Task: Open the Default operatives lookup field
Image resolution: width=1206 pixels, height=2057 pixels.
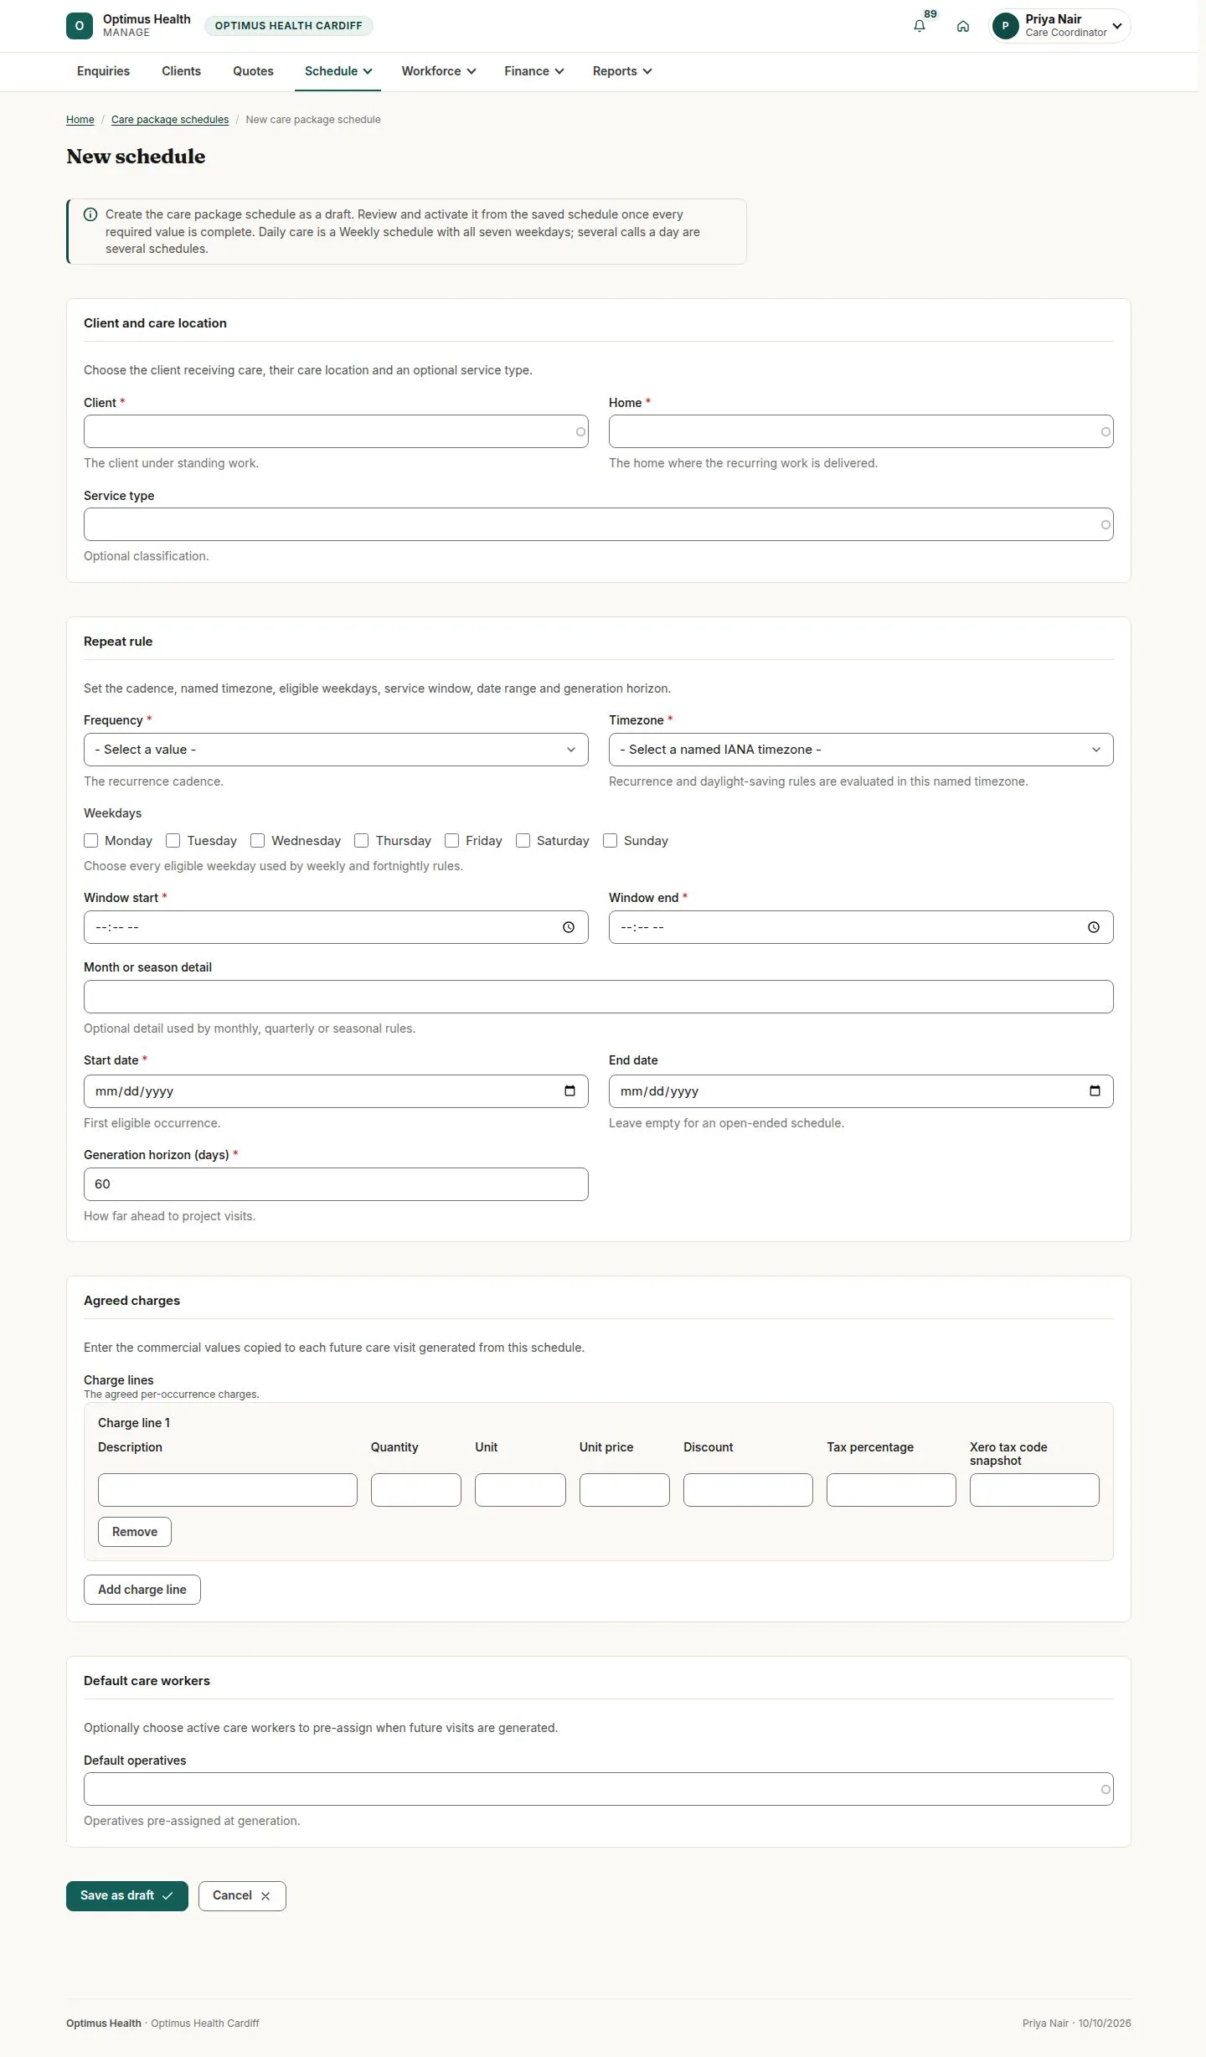Action: point(599,1789)
